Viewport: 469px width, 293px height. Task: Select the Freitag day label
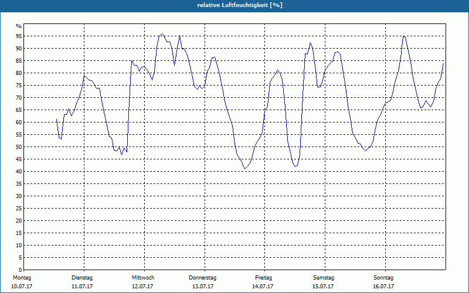pos(263,278)
